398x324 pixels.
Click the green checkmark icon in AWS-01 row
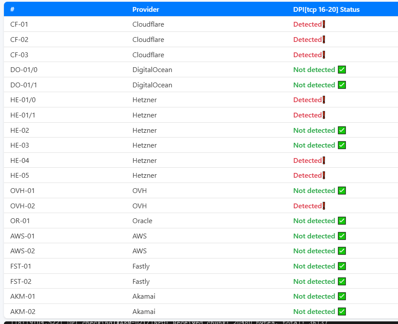[x=342, y=236]
